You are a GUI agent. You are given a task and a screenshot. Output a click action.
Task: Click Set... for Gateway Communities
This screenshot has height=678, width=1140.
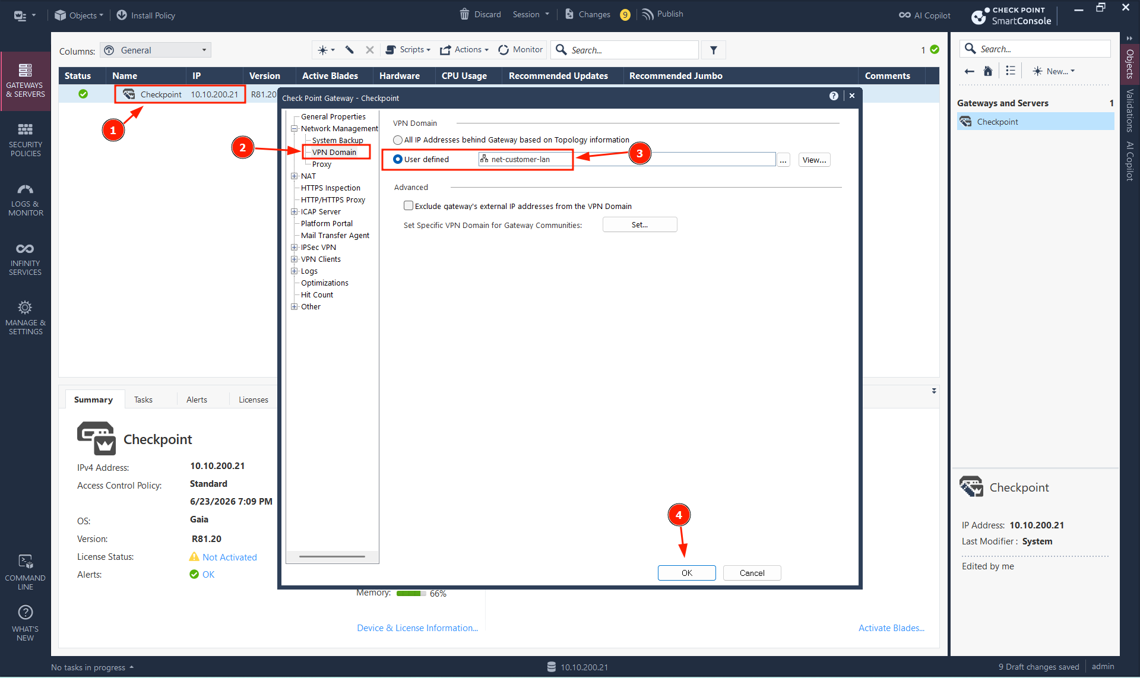(639, 224)
